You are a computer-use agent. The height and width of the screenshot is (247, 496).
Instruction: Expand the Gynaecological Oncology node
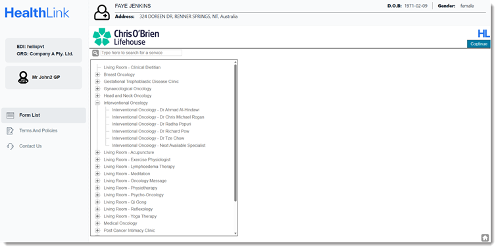pos(97,89)
